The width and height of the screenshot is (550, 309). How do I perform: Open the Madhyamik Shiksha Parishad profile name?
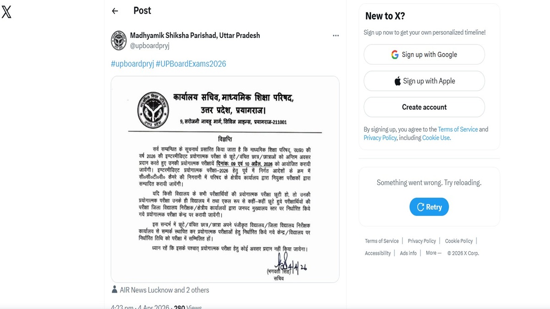195,35
